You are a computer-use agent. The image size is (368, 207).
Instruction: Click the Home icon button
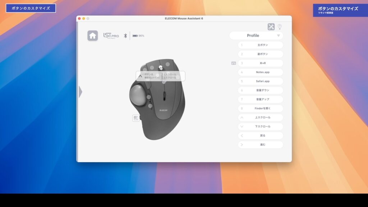93,36
